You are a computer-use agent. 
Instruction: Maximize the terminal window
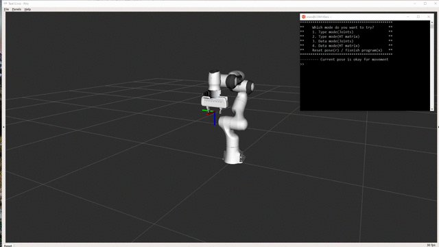click(418, 16)
